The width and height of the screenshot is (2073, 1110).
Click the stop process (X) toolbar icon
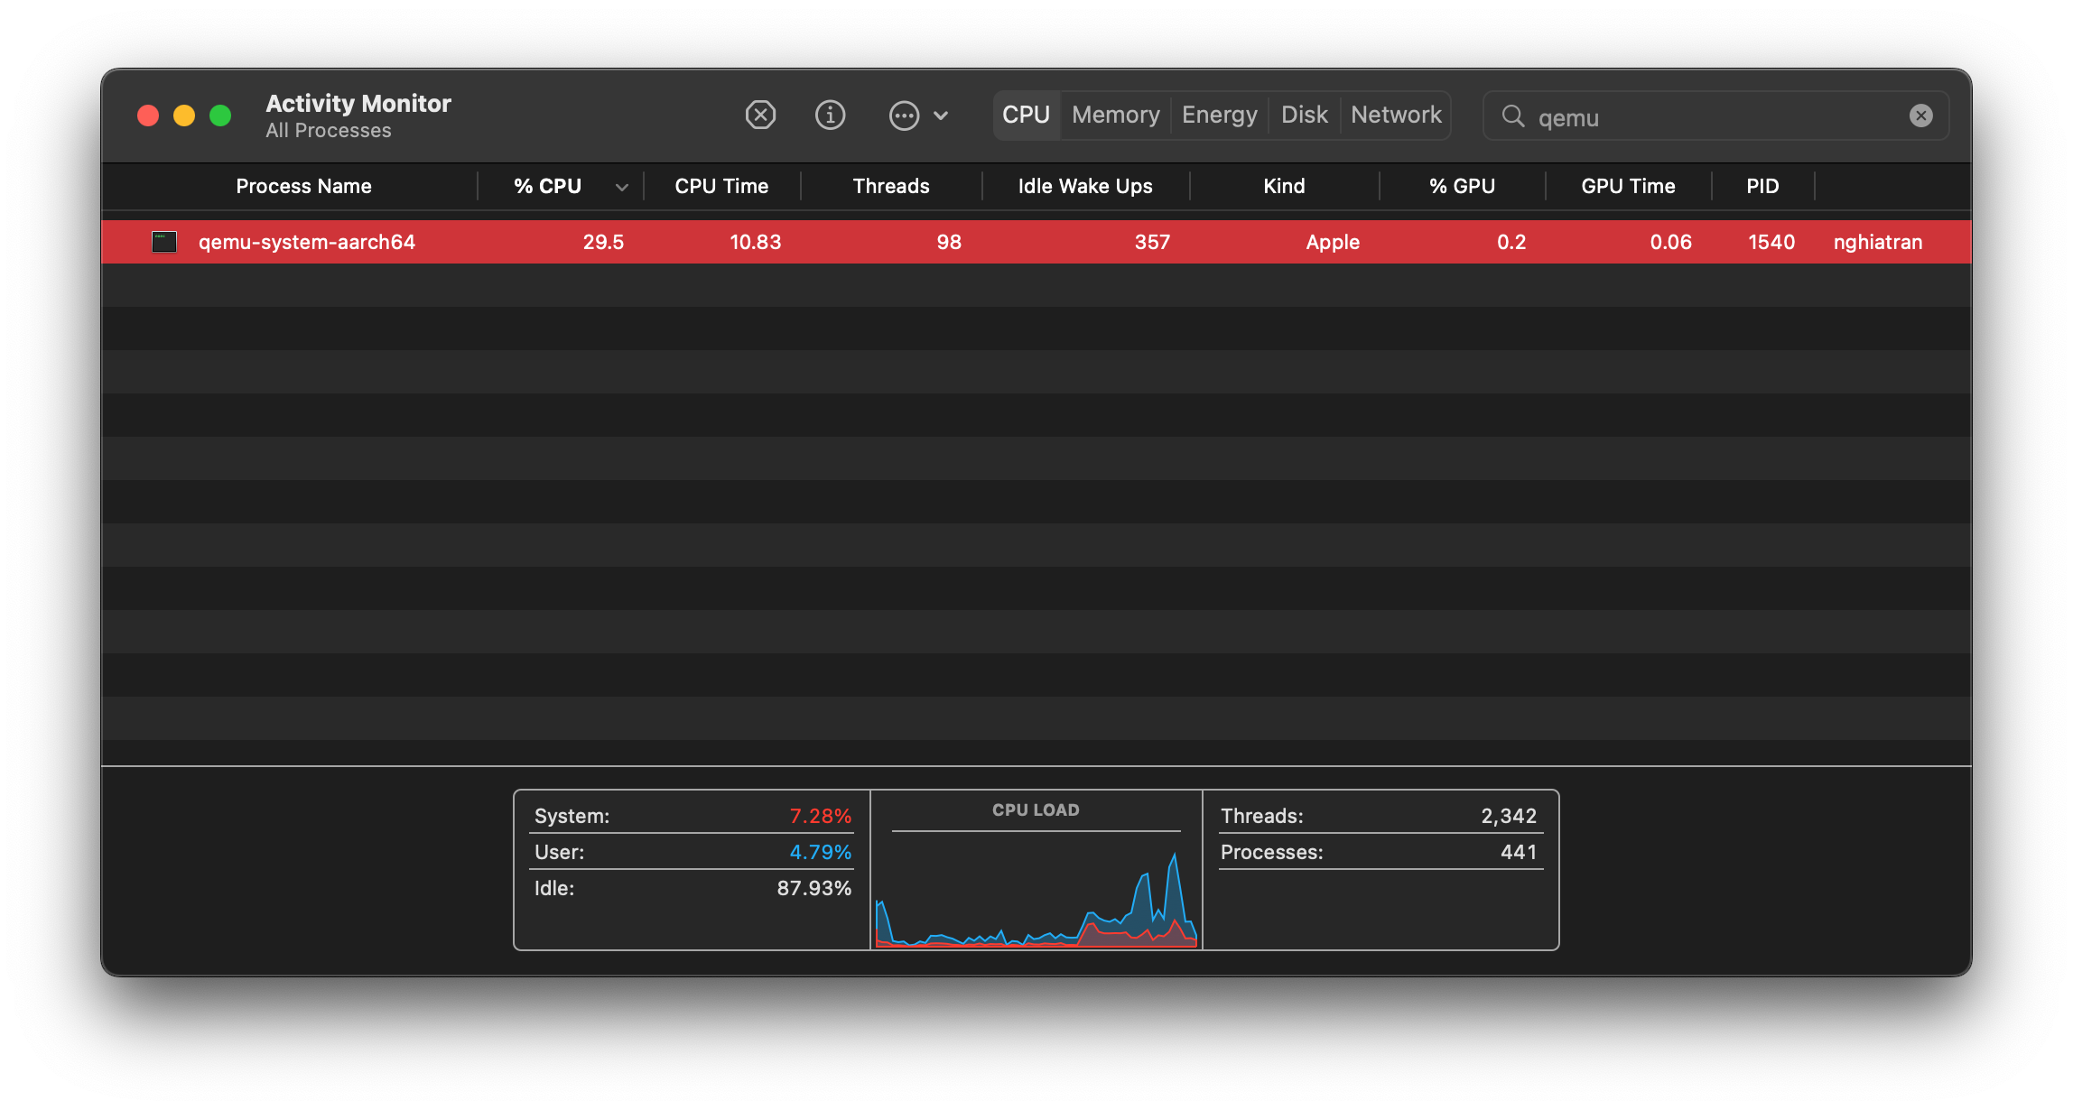pos(761,115)
